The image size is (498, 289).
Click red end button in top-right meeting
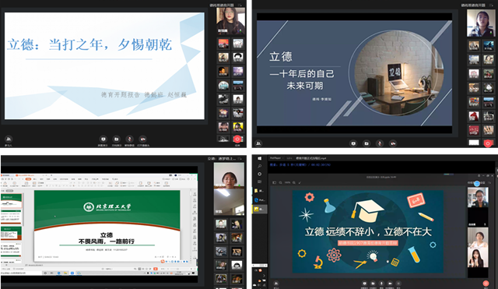488,143
